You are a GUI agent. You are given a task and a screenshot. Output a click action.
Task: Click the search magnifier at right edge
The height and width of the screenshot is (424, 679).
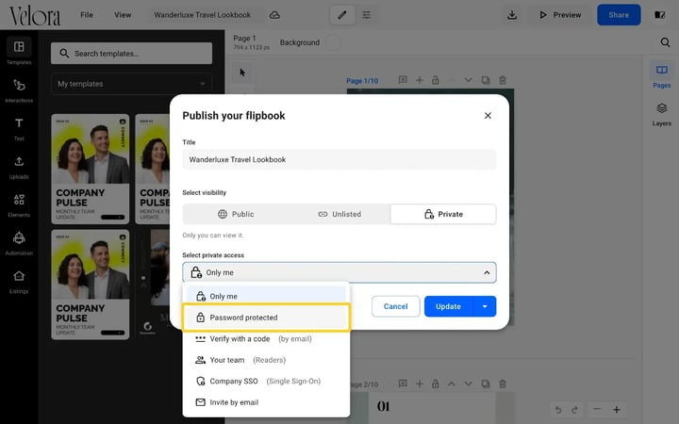[x=665, y=42]
